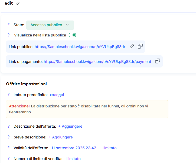Select the default funnel холодні
Screen dimensions: 196x163
(57, 95)
